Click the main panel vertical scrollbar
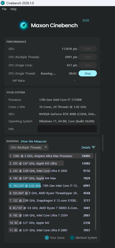This screenshot has height=248, width=115. click(103, 143)
